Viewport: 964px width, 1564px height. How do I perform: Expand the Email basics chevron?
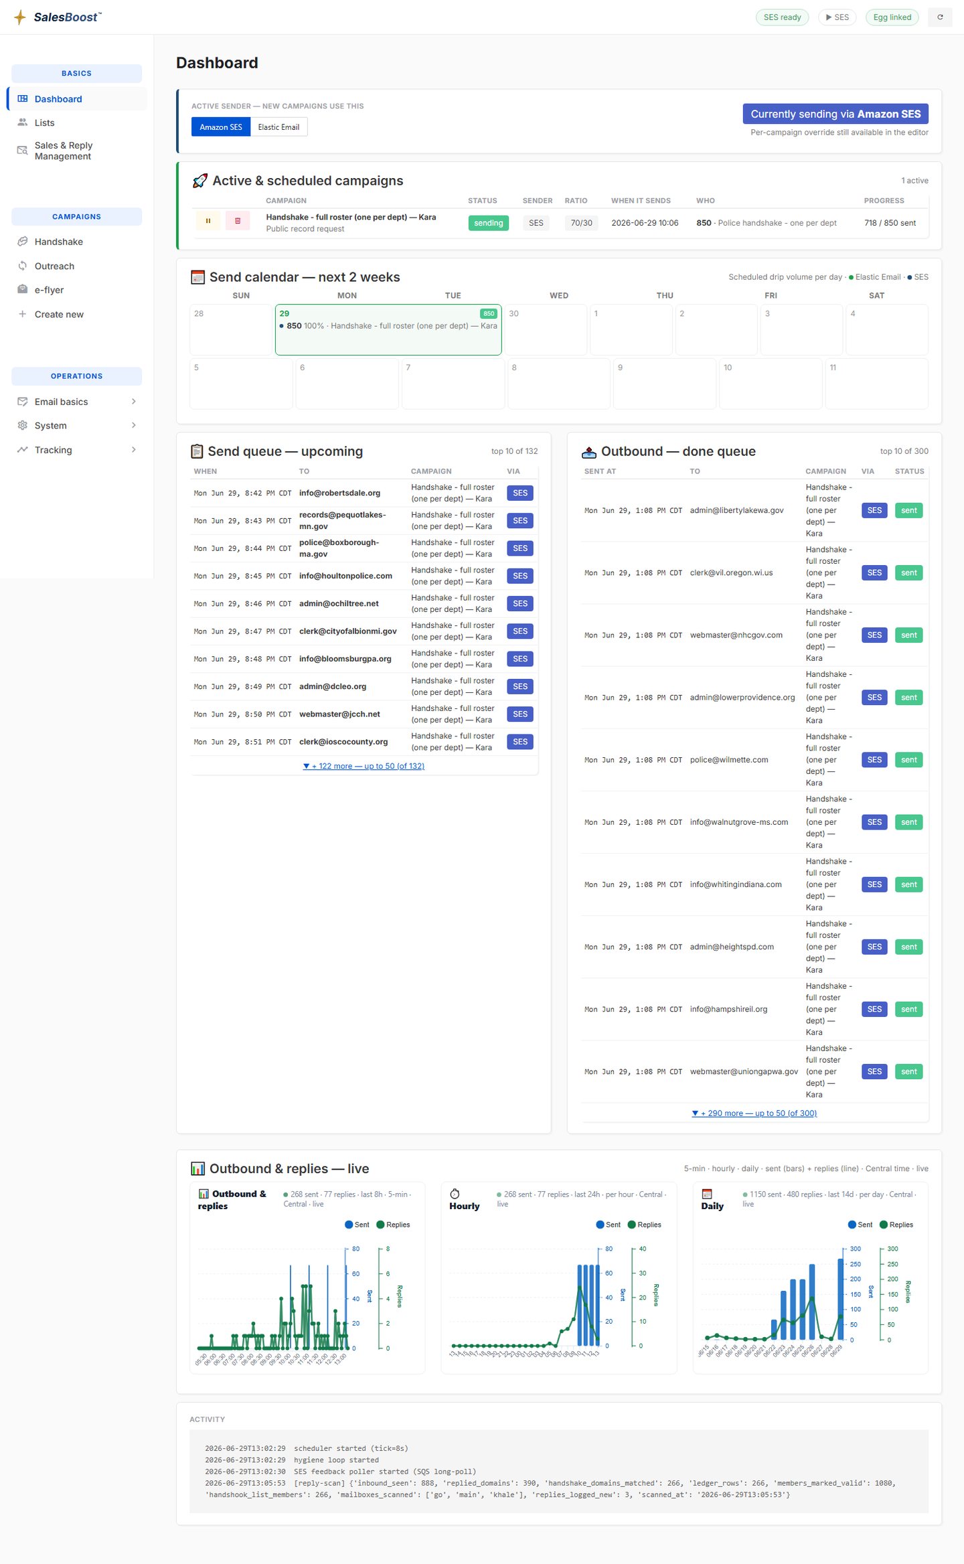134,402
